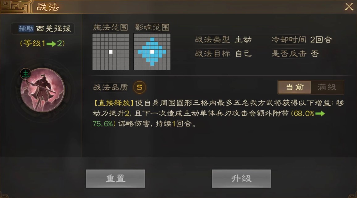Click the S quality rank badge
The width and height of the screenshot is (357, 198).
pyautogui.click(x=139, y=87)
